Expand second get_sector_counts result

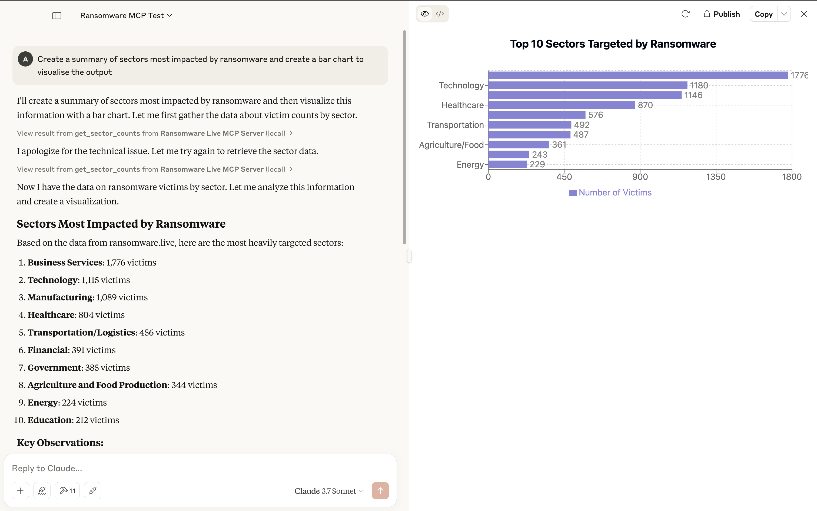click(155, 169)
